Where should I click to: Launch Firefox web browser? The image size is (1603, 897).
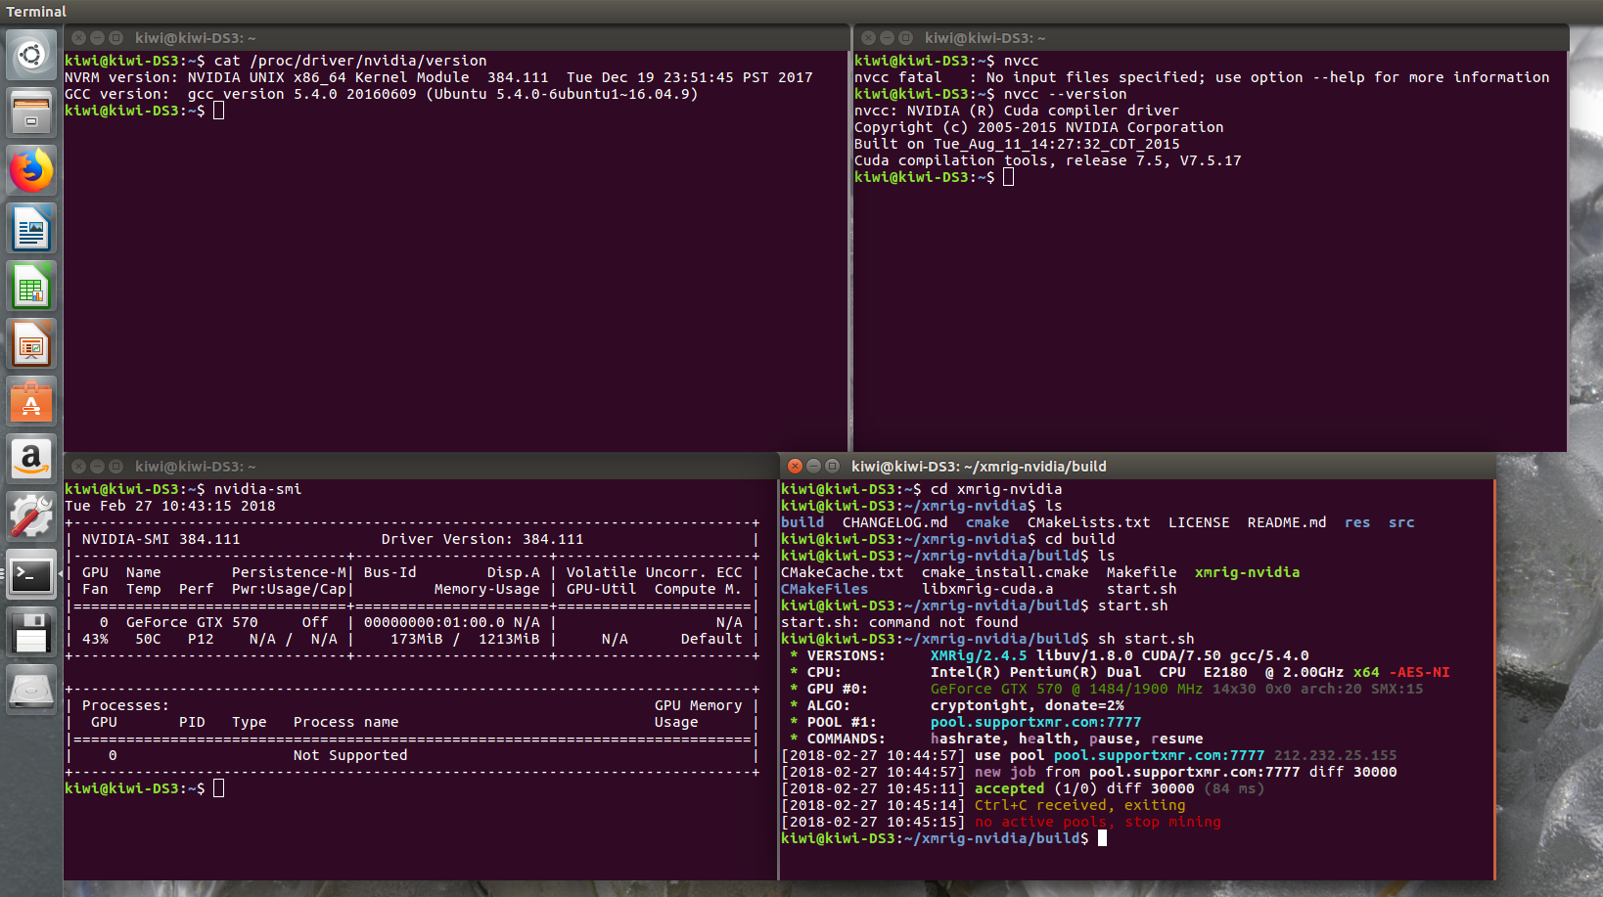click(31, 171)
